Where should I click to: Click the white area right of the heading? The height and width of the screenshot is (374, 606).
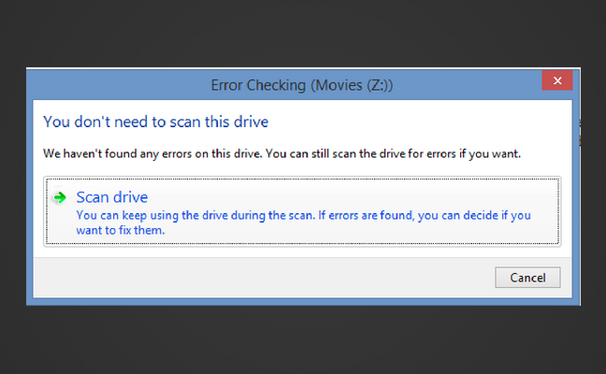click(417, 122)
